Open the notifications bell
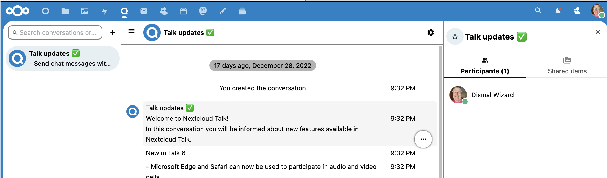Screen dimensions: 607x178 (558, 11)
